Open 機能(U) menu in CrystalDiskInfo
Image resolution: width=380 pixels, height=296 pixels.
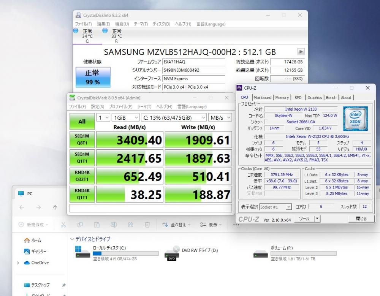tap(122, 24)
